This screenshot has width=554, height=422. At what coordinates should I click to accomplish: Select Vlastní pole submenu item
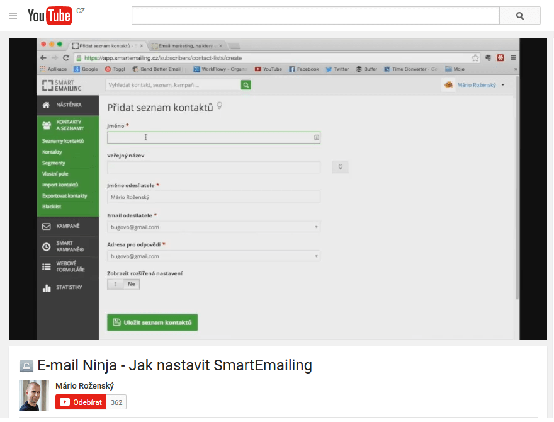pos(55,174)
